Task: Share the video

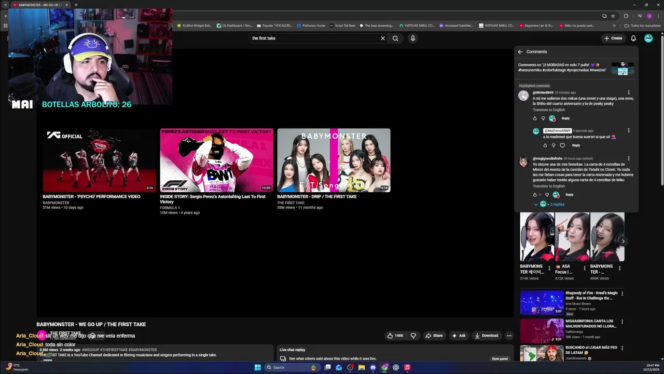Action: coord(434,336)
